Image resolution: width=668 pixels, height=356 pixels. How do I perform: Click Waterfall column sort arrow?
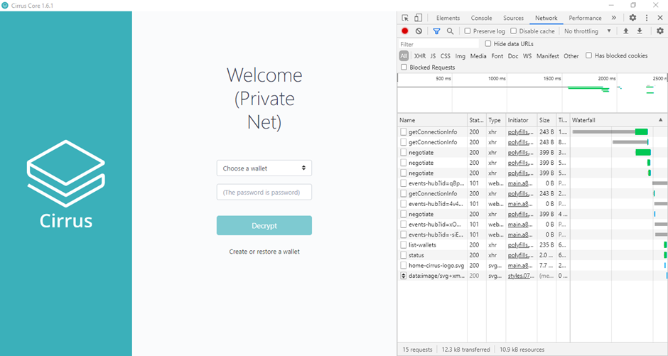pyautogui.click(x=660, y=120)
